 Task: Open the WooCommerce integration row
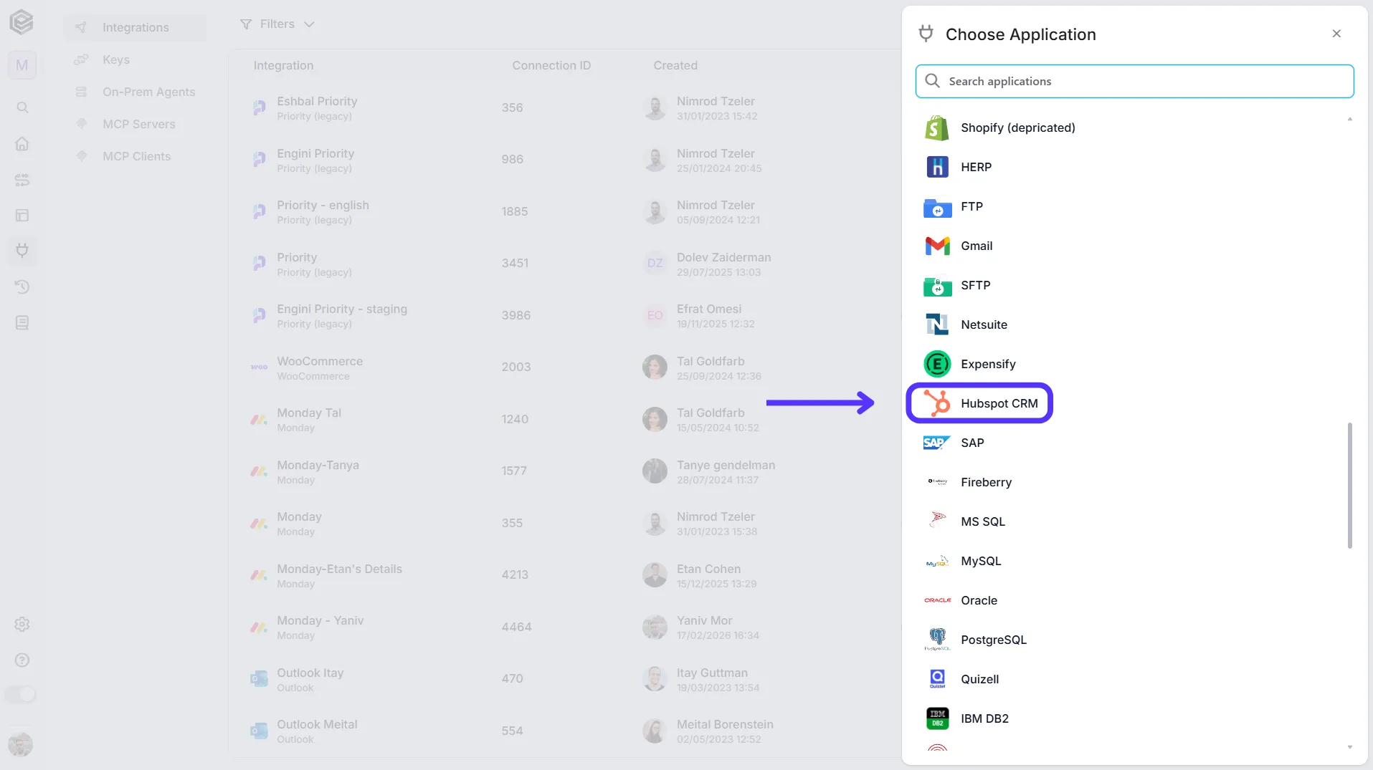tap(565, 367)
